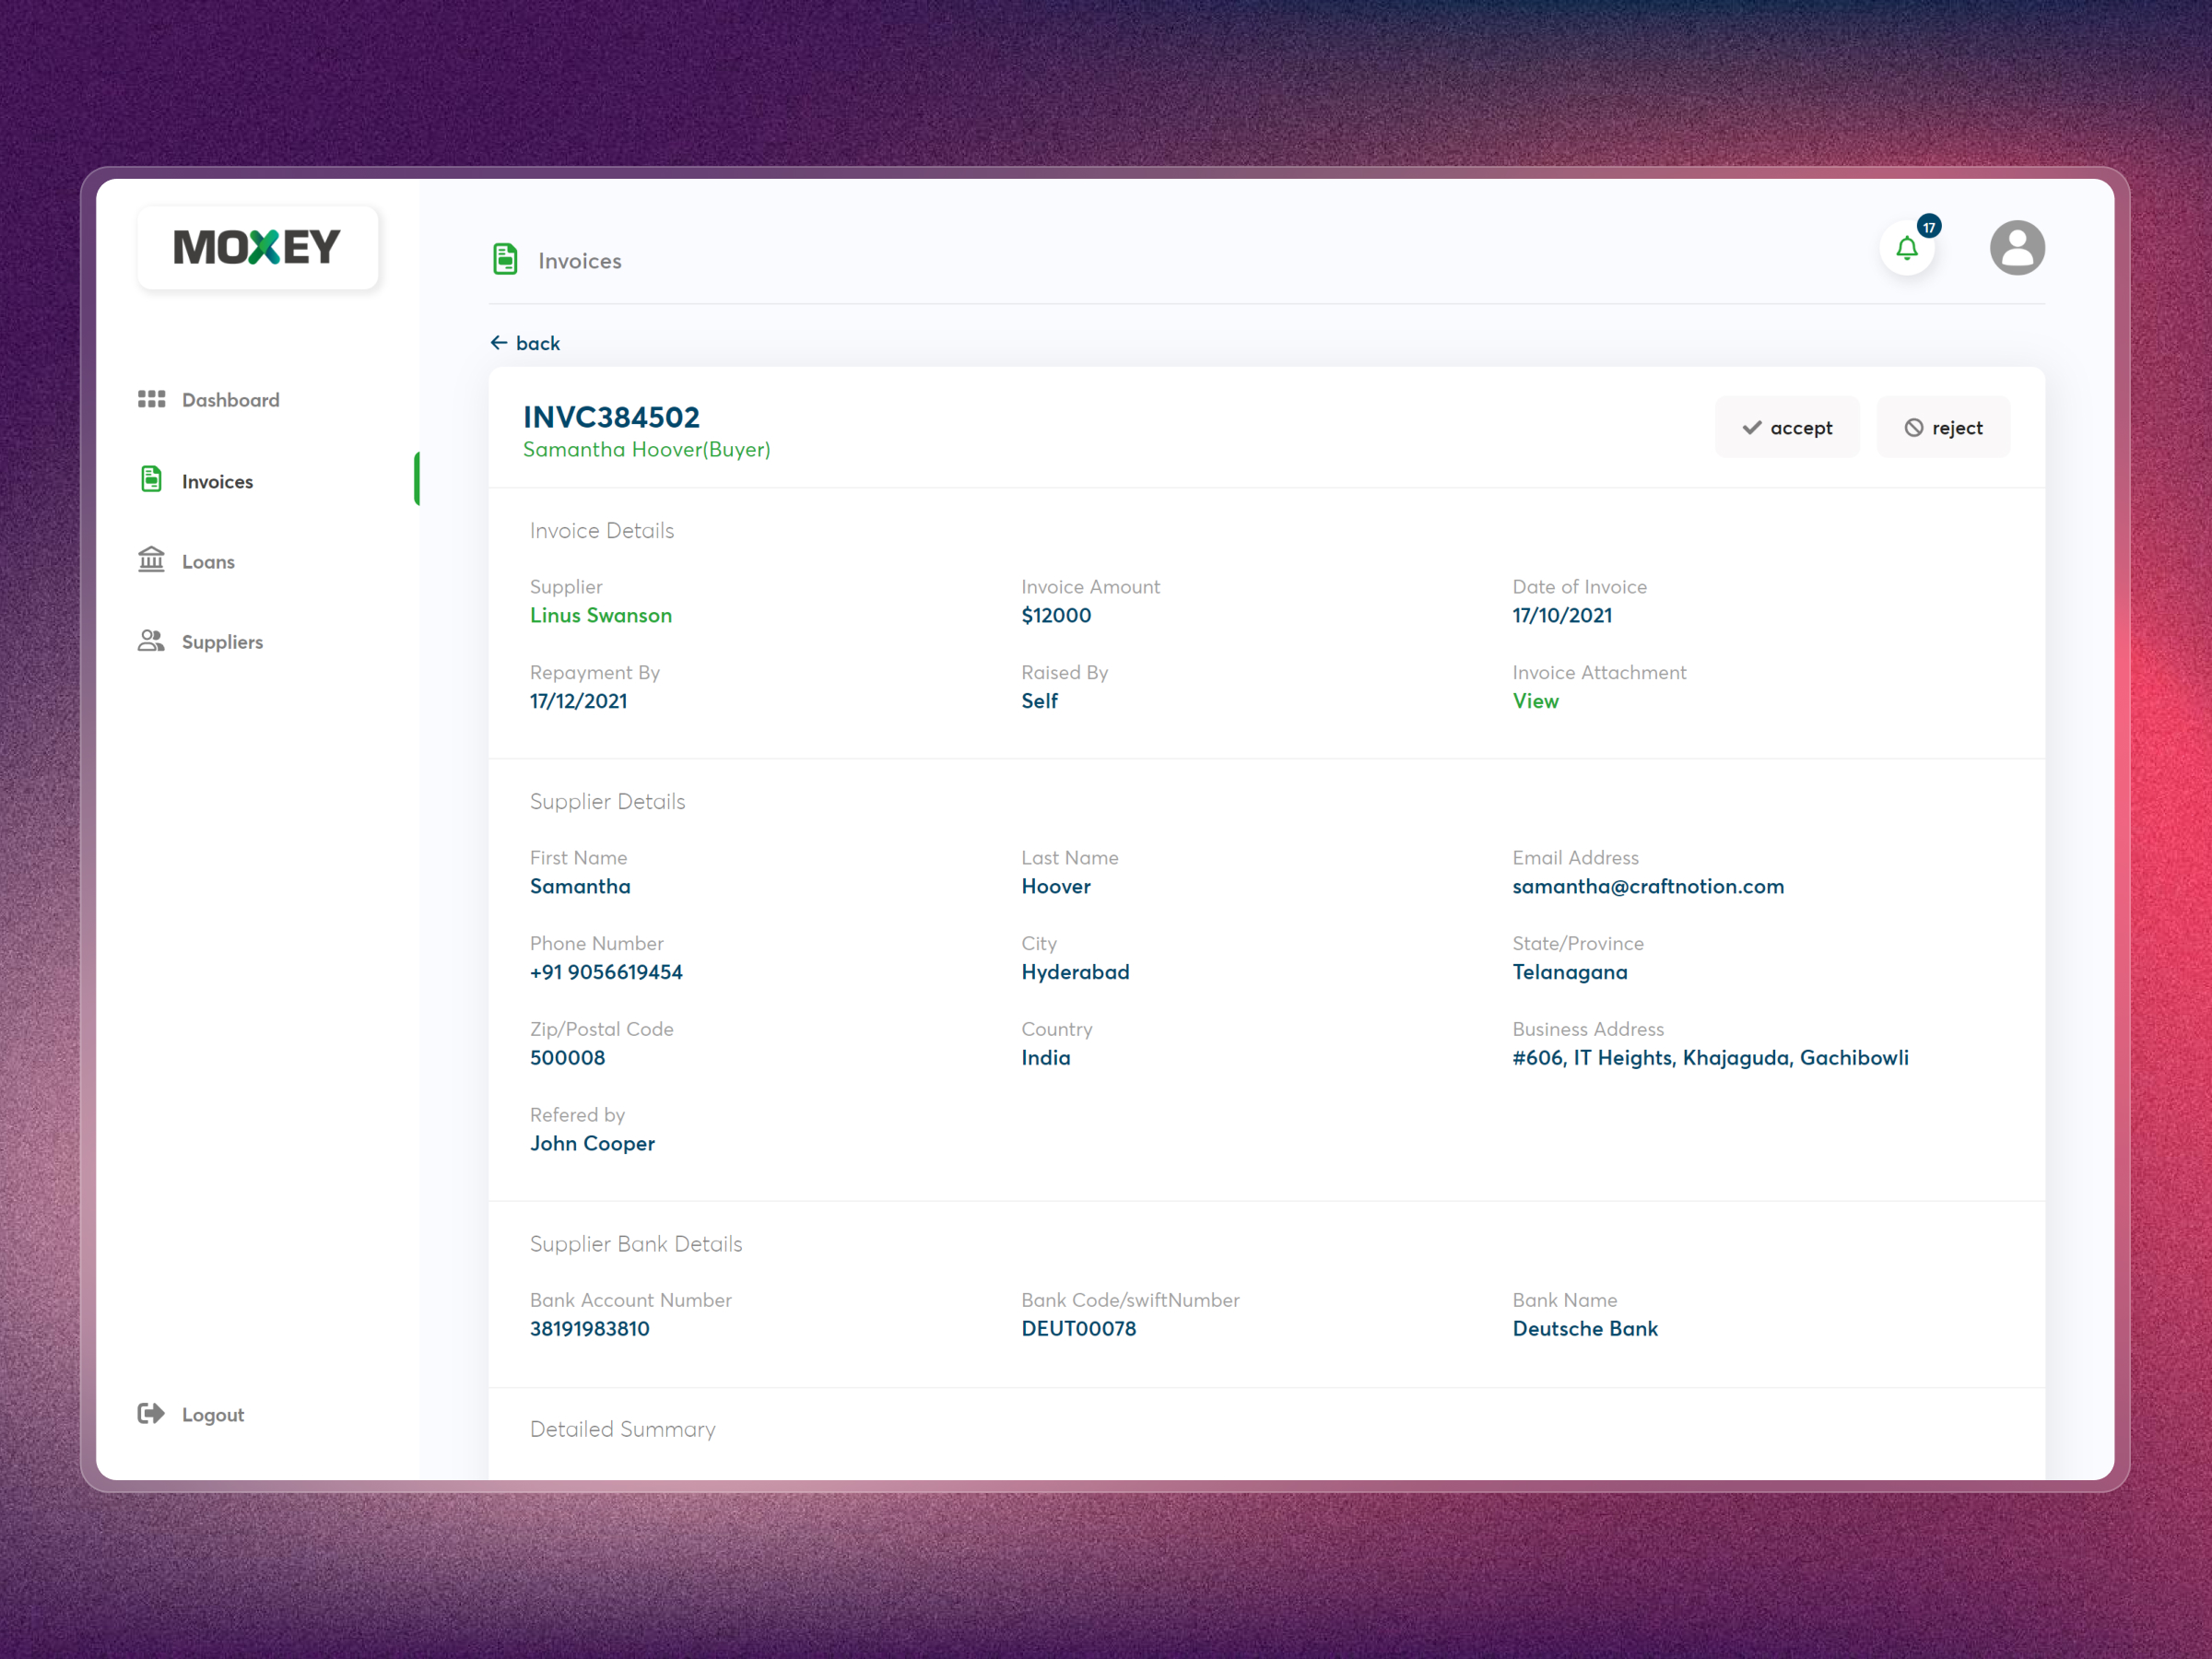View the invoice attachment
The height and width of the screenshot is (1659, 2212).
(1535, 700)
